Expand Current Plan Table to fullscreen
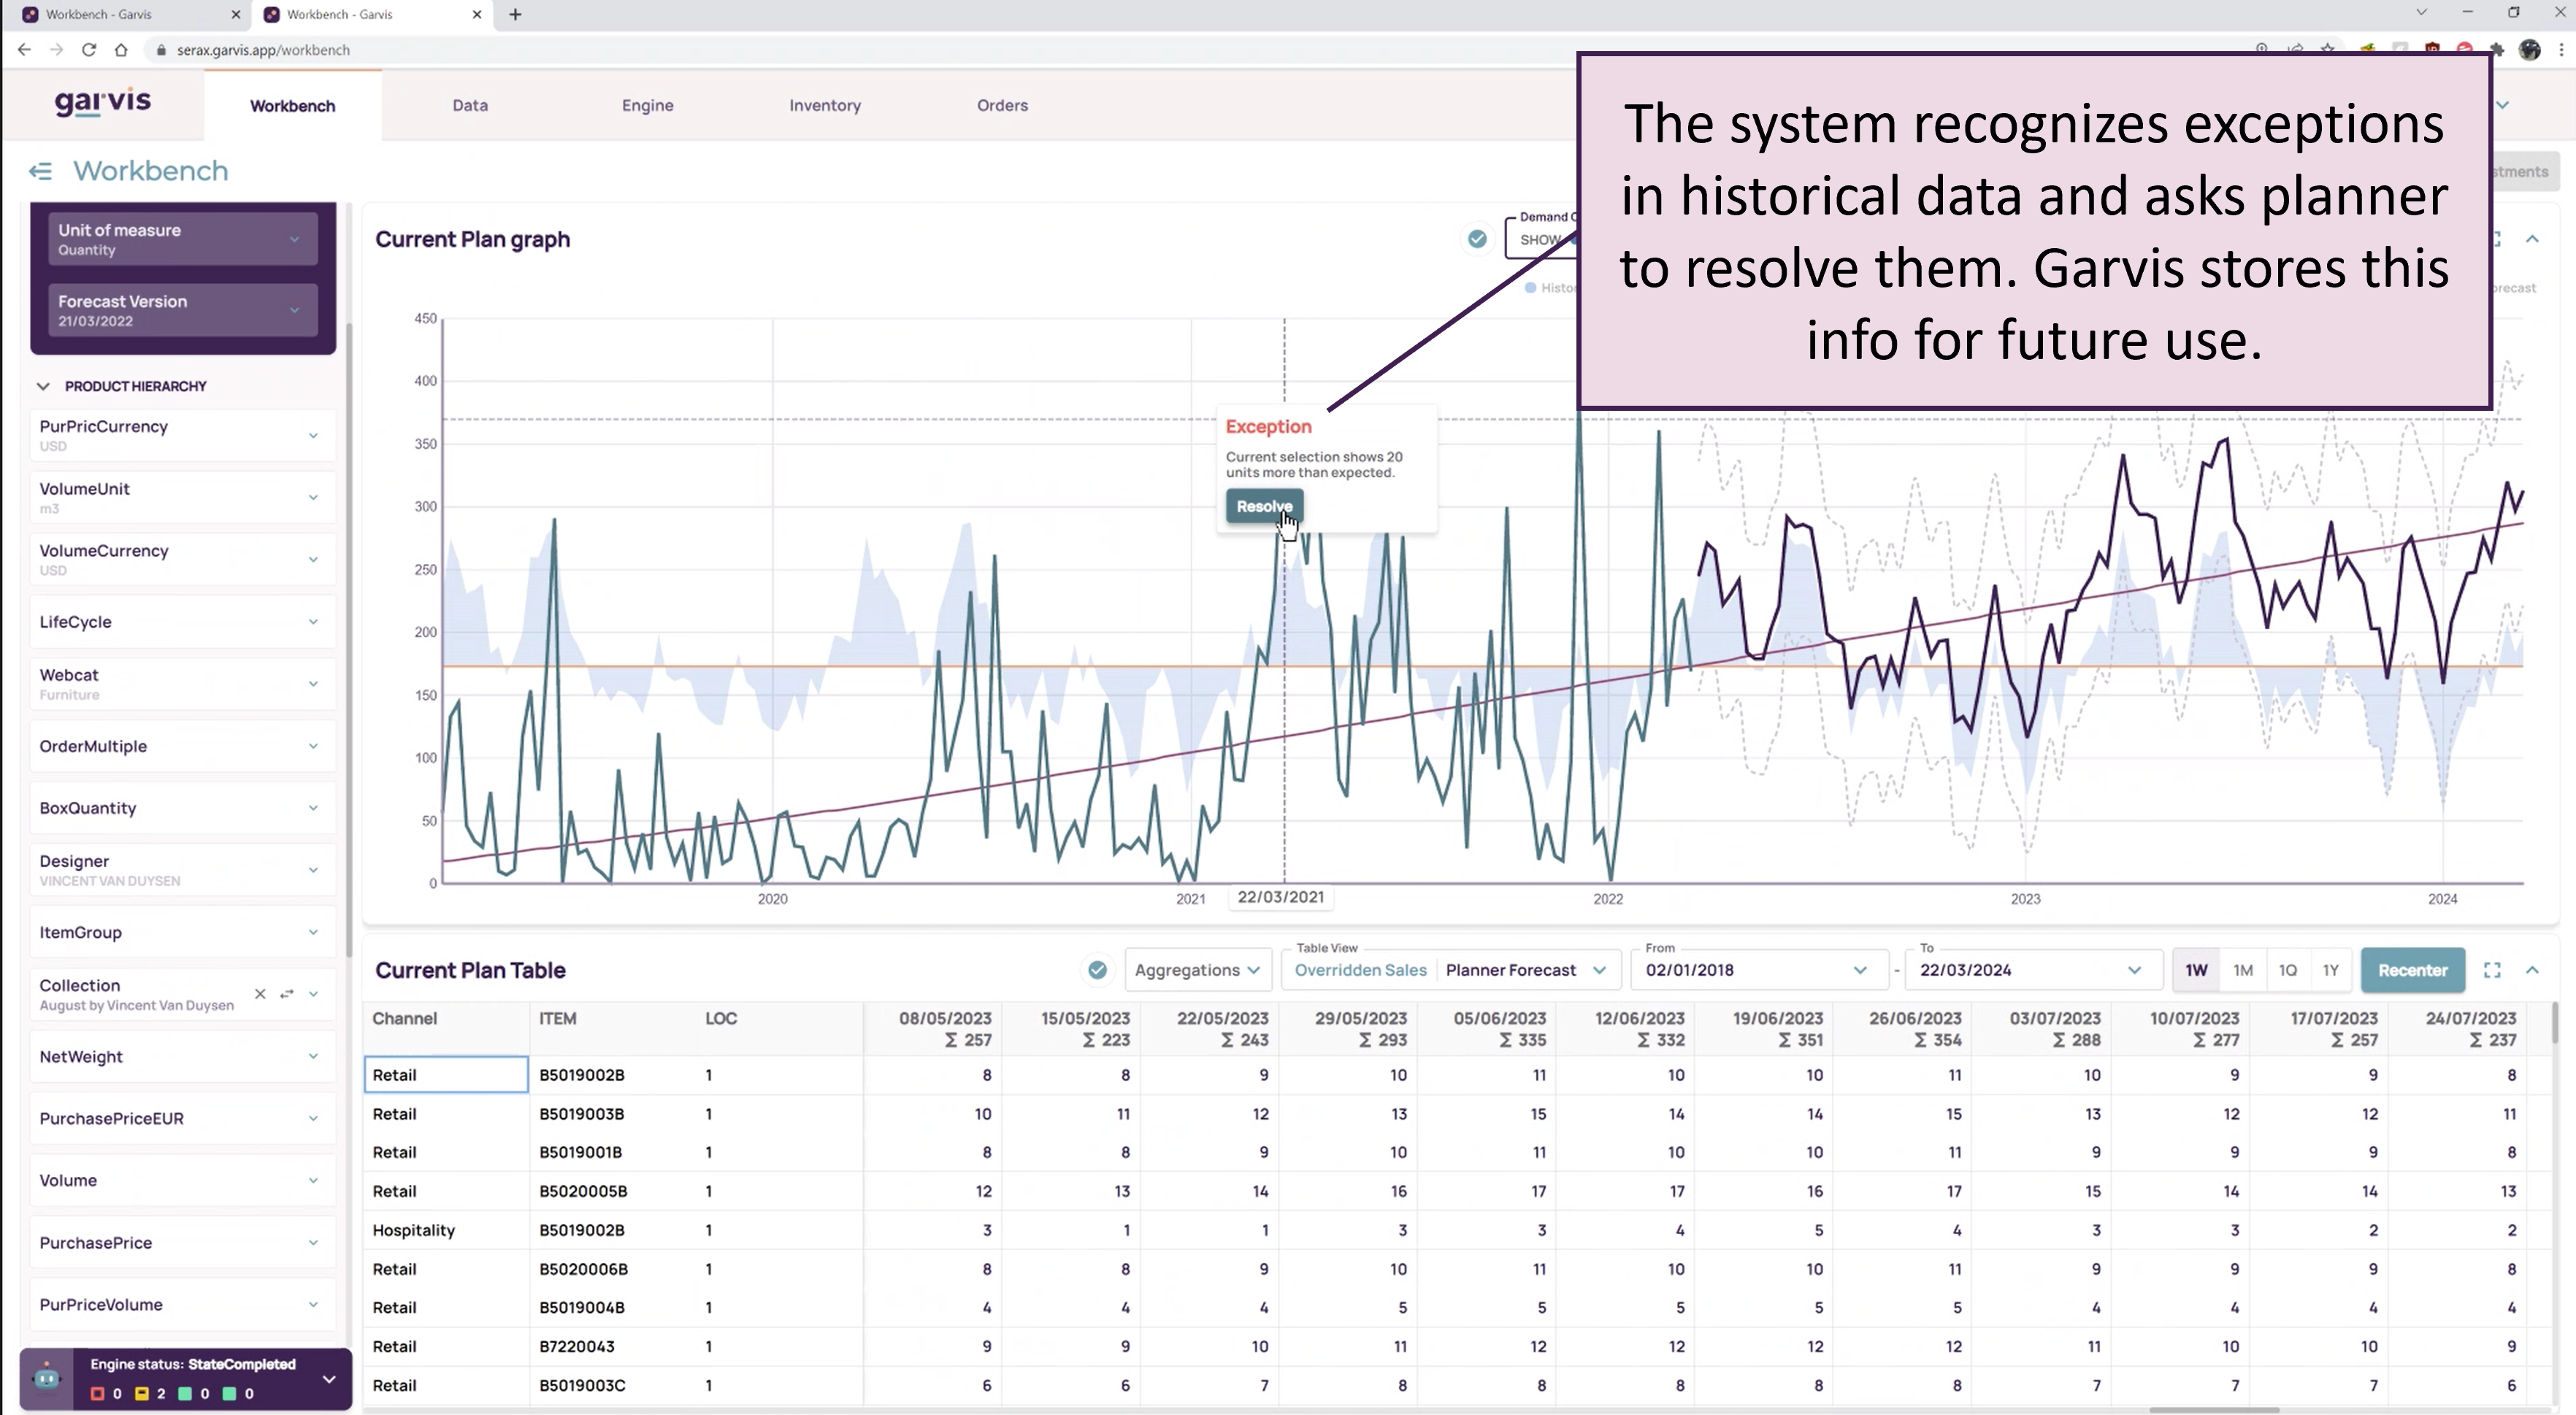 point(2492,971)
